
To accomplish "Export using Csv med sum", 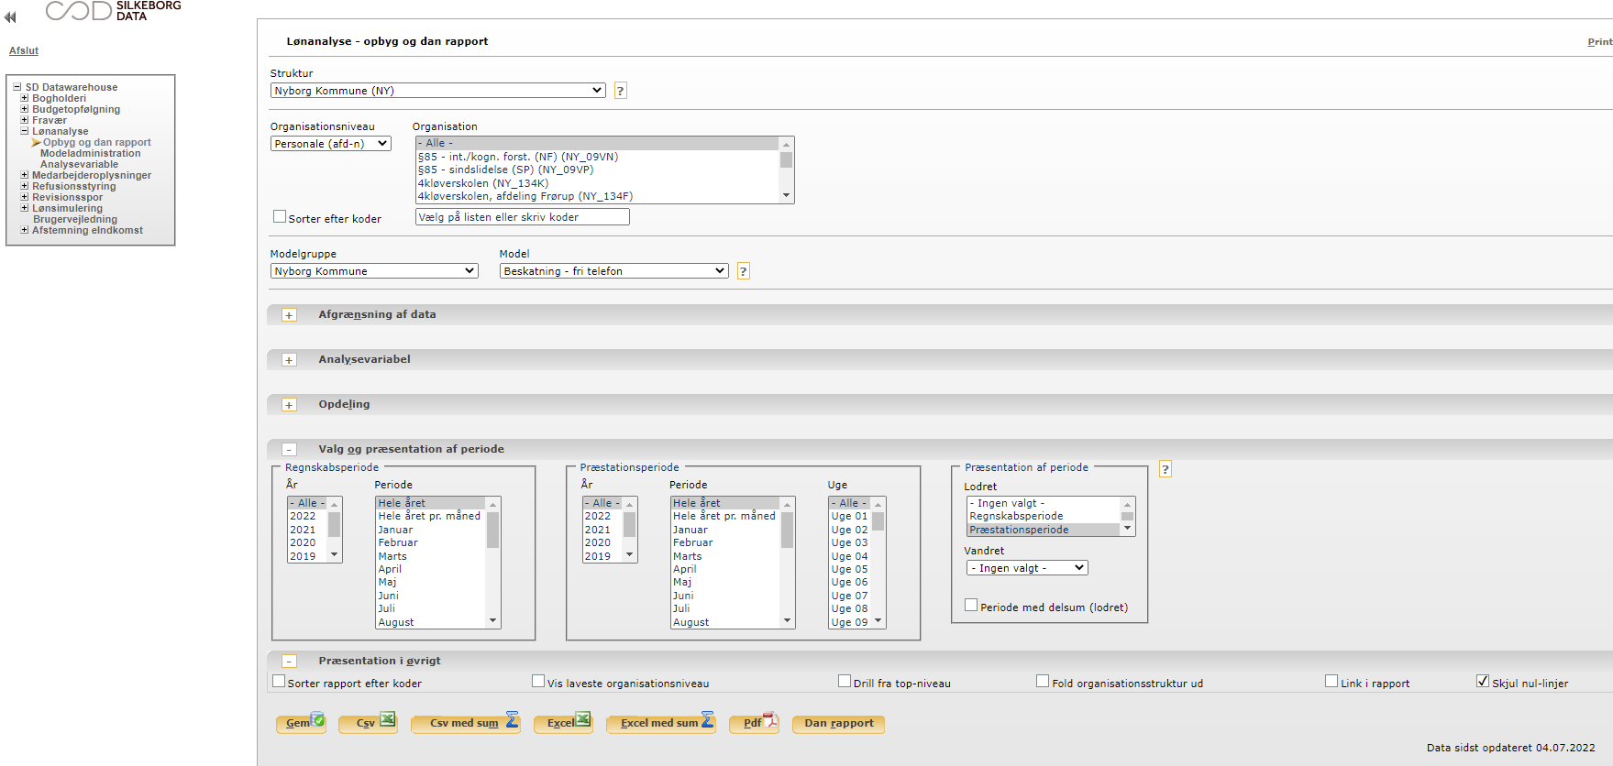I will tap(465, 723).
